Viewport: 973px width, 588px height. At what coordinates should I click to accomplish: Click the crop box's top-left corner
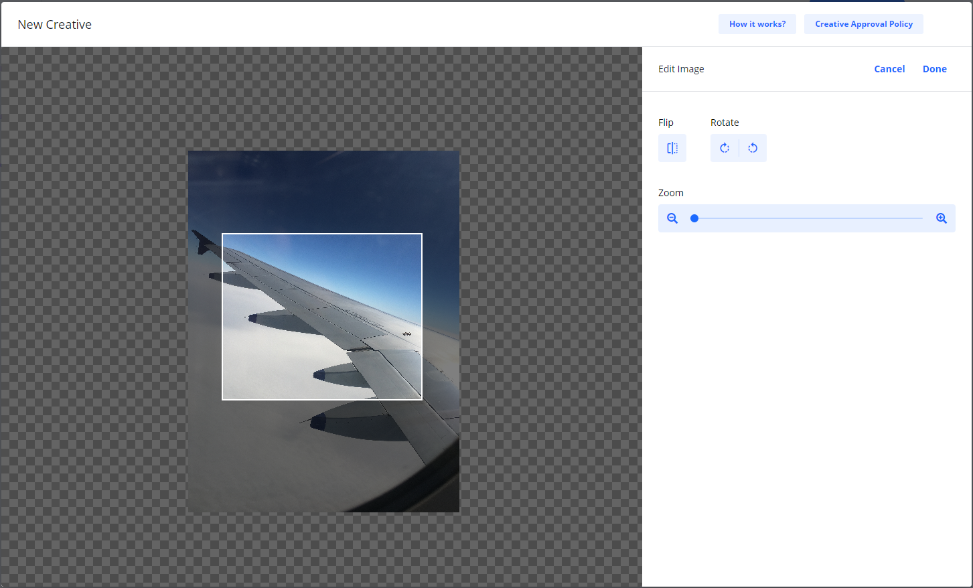click(222, 234)
